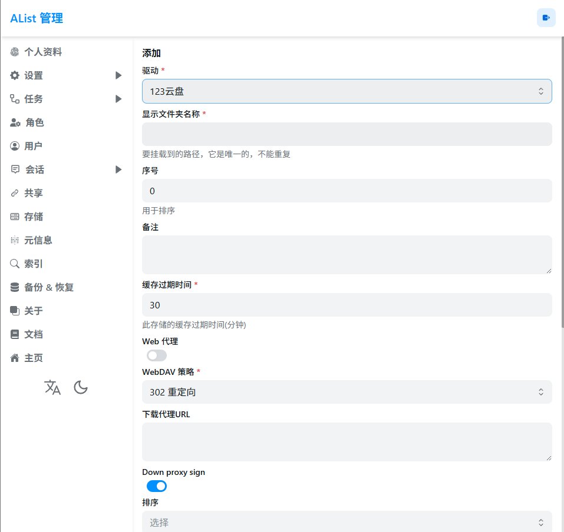564x532 pixels.
Task: Click the link icon beside 共享
Action: (15, 193)
